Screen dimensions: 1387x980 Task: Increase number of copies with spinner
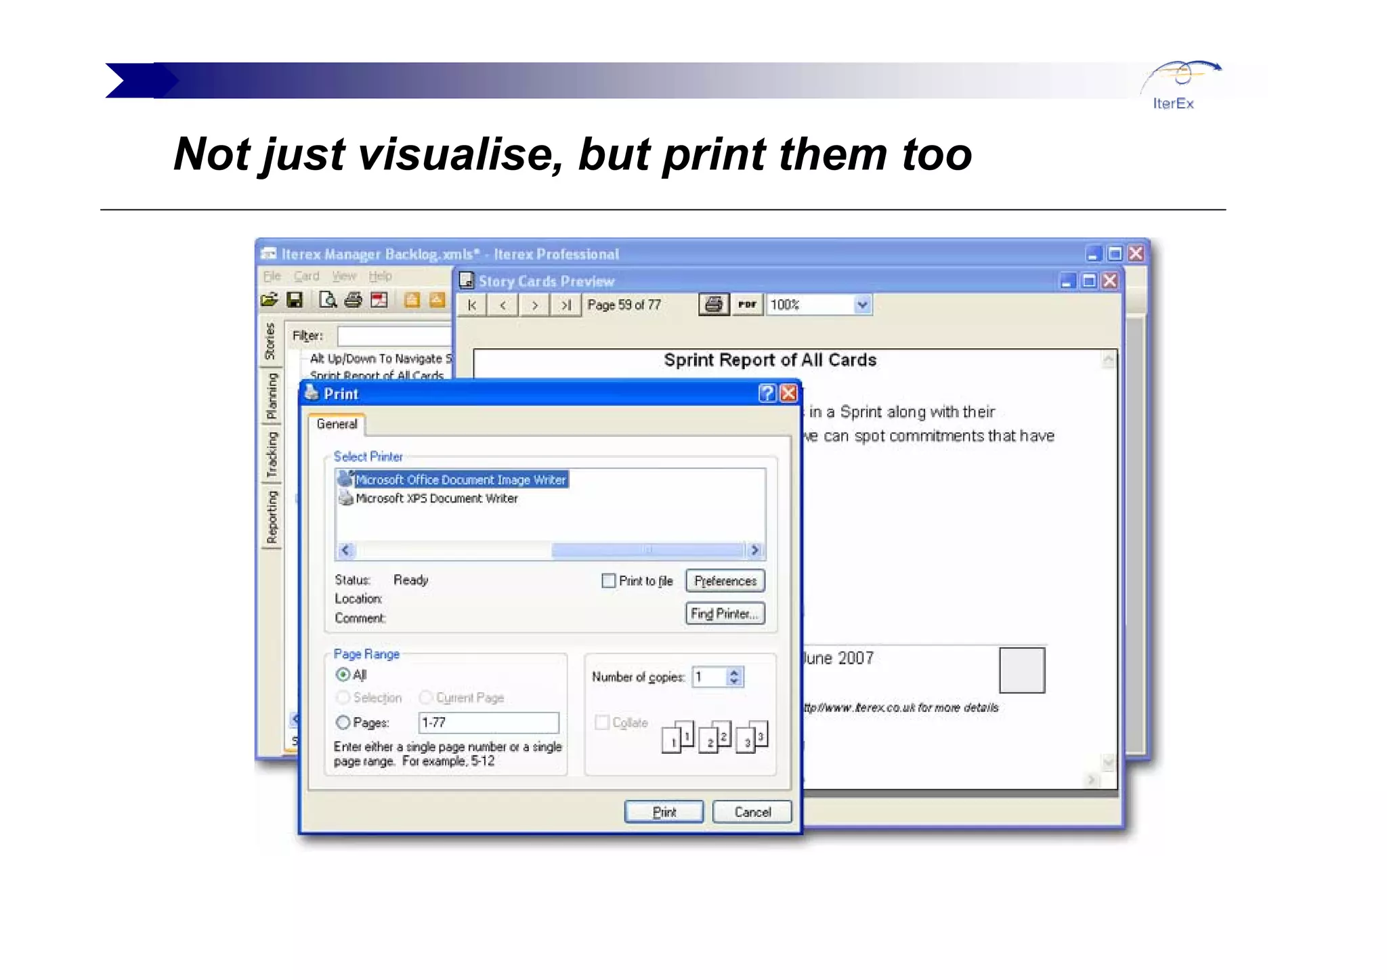[734, 672]
